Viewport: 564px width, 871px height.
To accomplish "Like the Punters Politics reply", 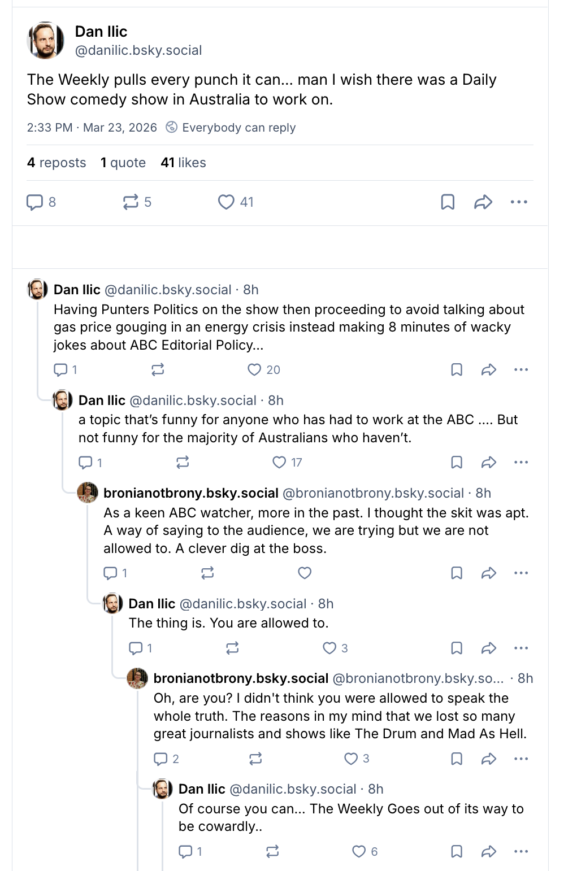I will 254,370.
